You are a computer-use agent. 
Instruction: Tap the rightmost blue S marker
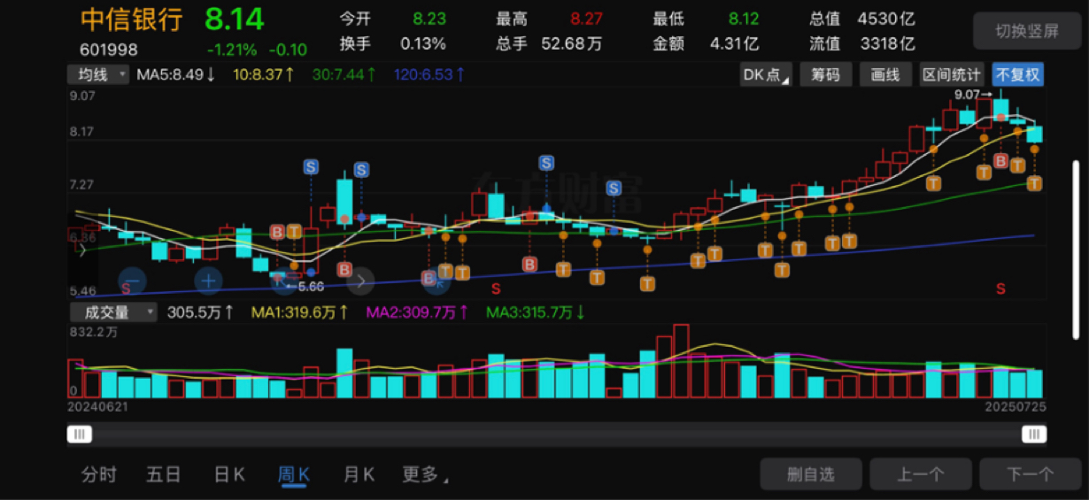point(614,188)
